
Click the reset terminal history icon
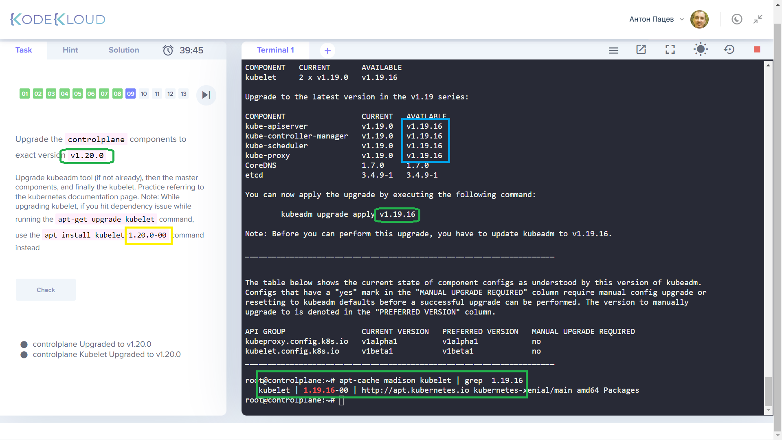(x=729, y=50)
